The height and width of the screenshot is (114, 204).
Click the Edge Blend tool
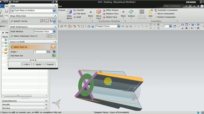tap(69, 14)
